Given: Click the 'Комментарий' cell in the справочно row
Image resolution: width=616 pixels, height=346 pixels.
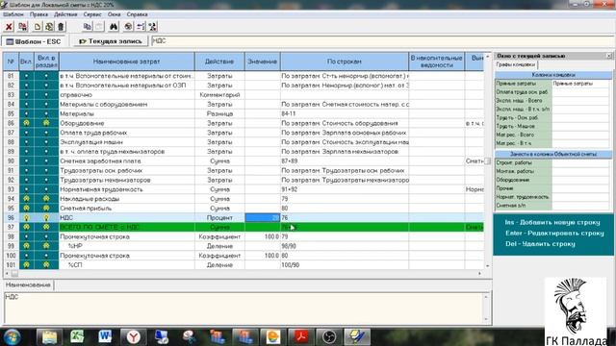Looking at the screenshot, I should [219, 95].
